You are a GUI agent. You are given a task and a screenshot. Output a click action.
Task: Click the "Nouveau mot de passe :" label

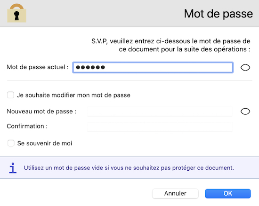coord(41,111)
